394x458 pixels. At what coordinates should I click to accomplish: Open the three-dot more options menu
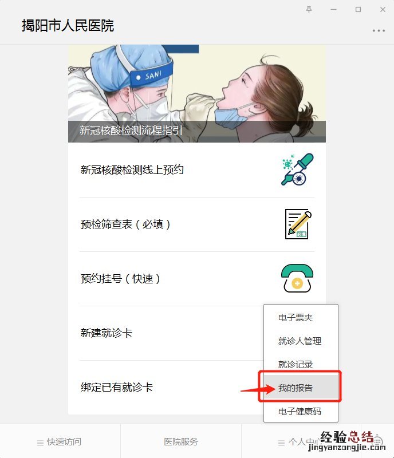tap(379, 30)
